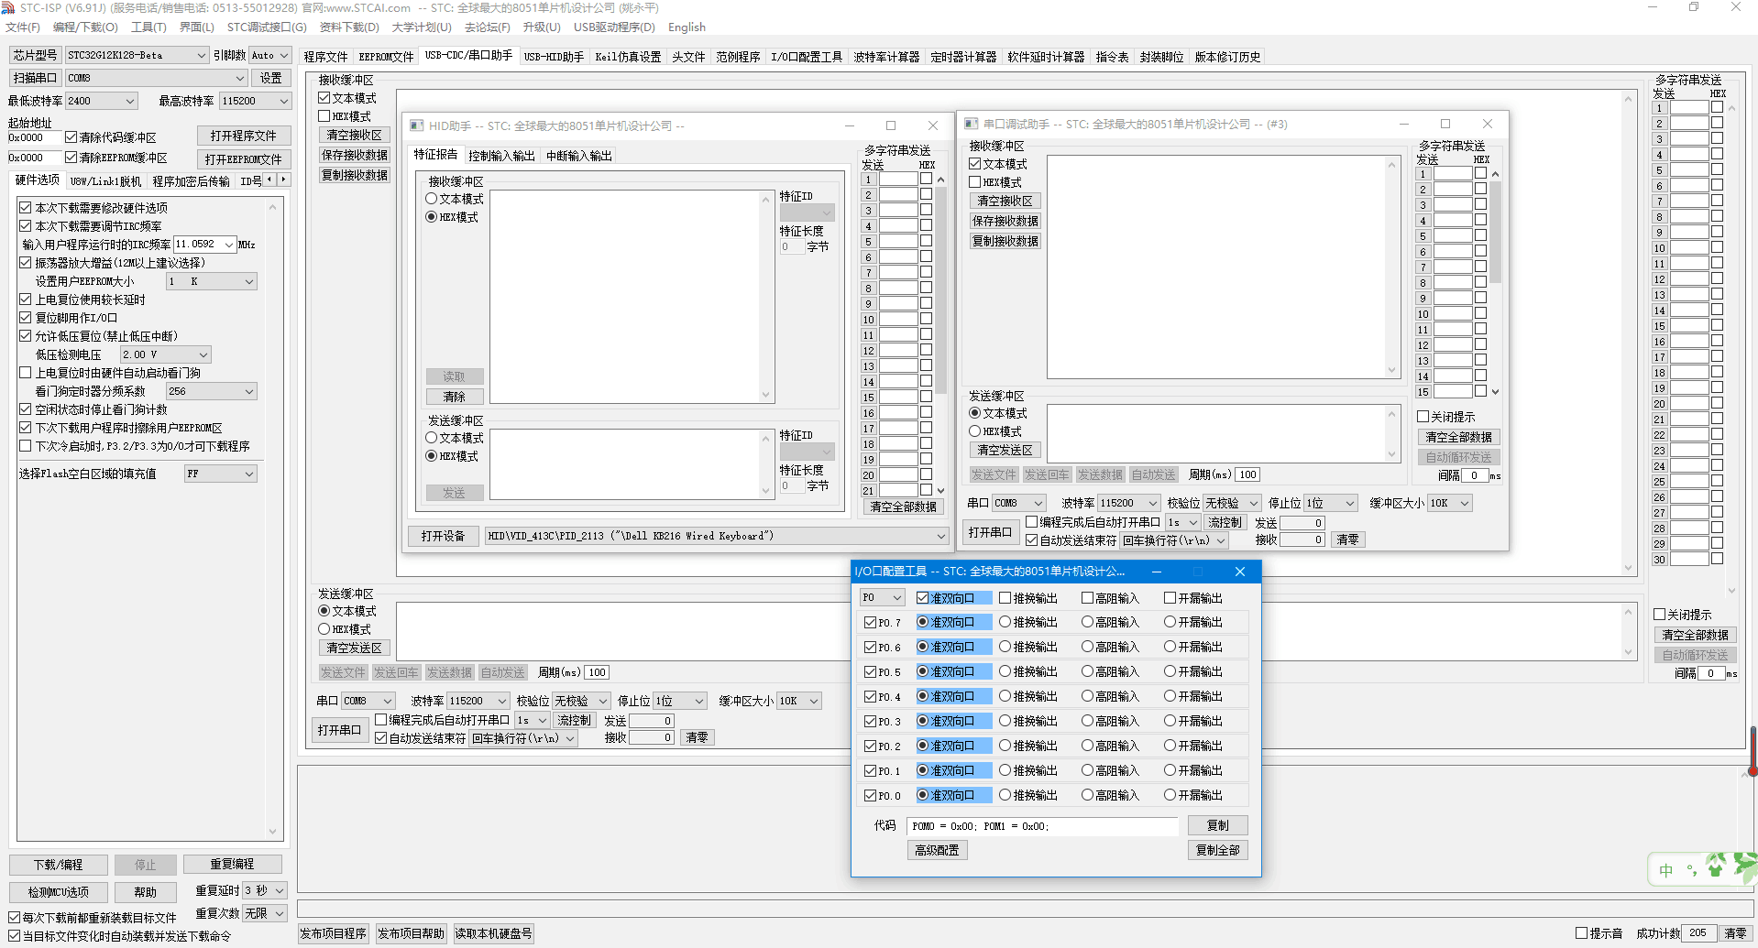Click the hardware options panel vertical scrollbar
The image size is (1758, 948).
coord(272,519)
